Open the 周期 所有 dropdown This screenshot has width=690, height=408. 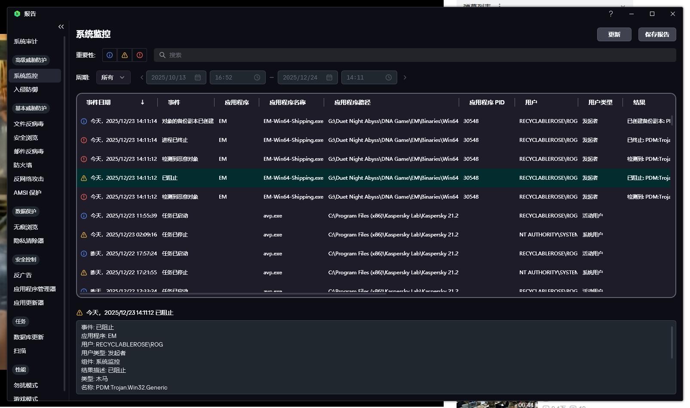point(113,77)
